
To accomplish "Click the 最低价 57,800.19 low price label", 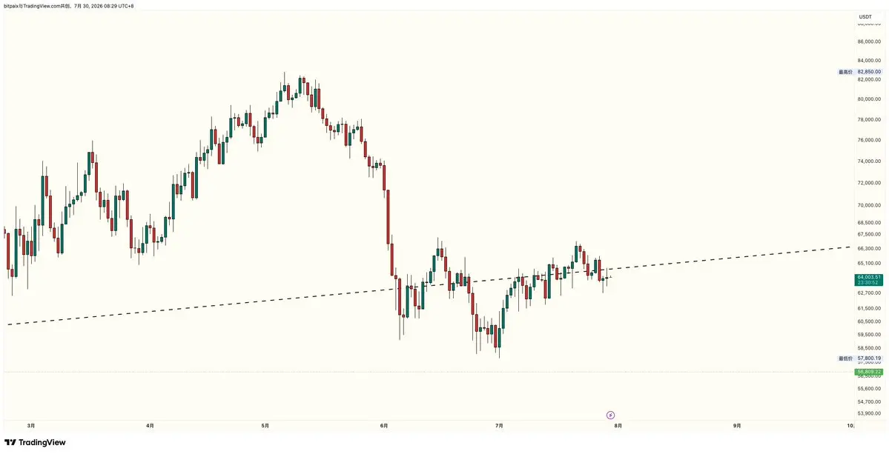I will coord(859,358).
